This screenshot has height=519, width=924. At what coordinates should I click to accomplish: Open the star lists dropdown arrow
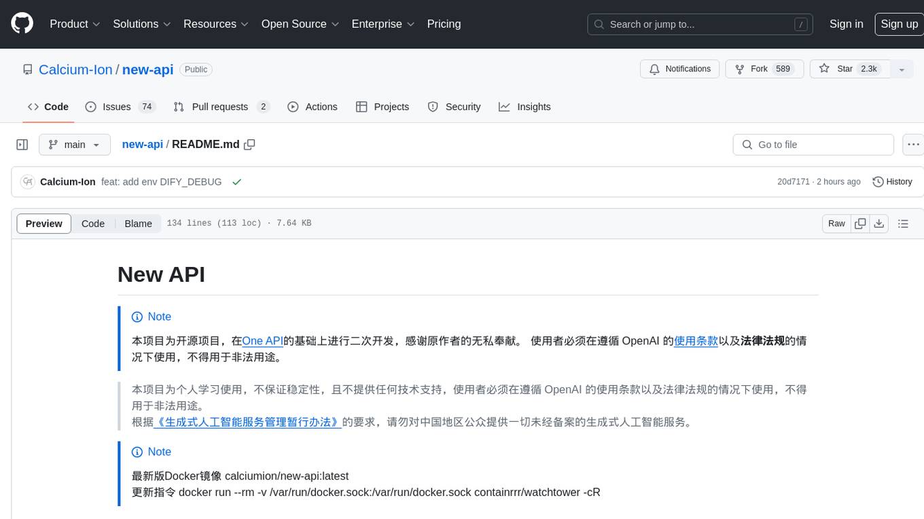pyautogui.click(x=902, y=69)
